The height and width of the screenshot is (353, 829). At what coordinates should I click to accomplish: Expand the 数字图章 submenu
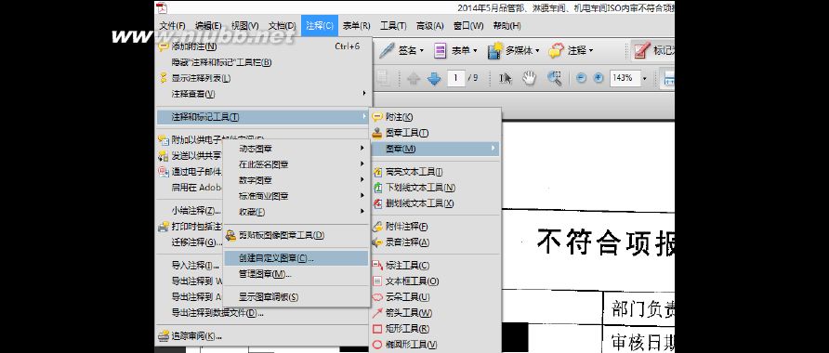click(296, 179)
